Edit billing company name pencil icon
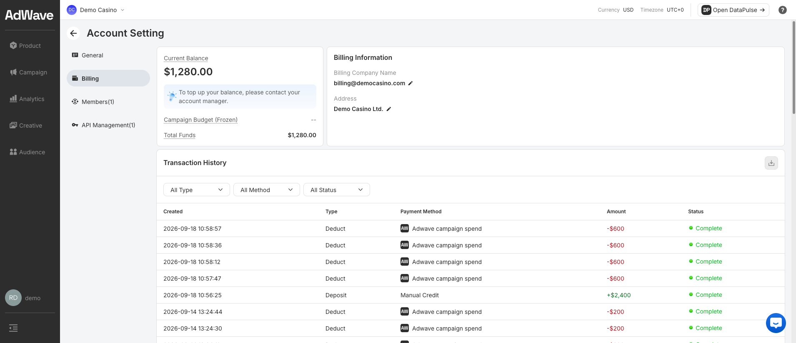Screen dimensions: 796x343 [x=411, y=83]
